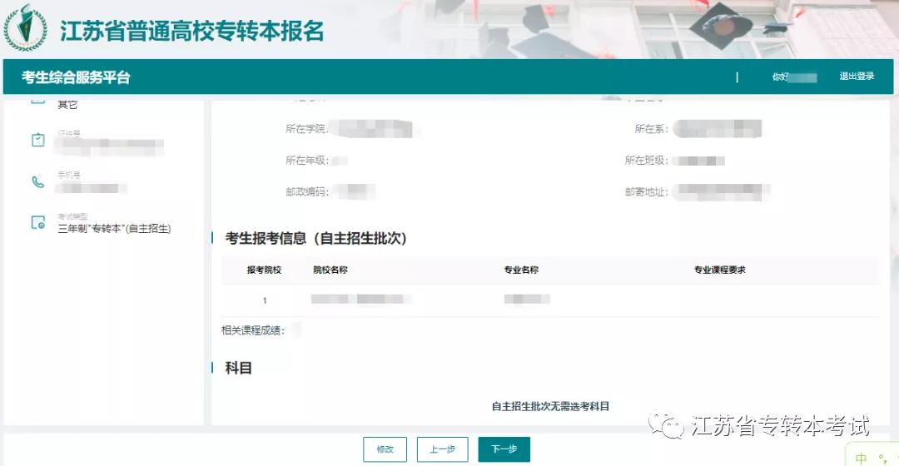
Task: Click the clipboard icon in sidebar
Action: pyautogui.click(x=37, y=140)
